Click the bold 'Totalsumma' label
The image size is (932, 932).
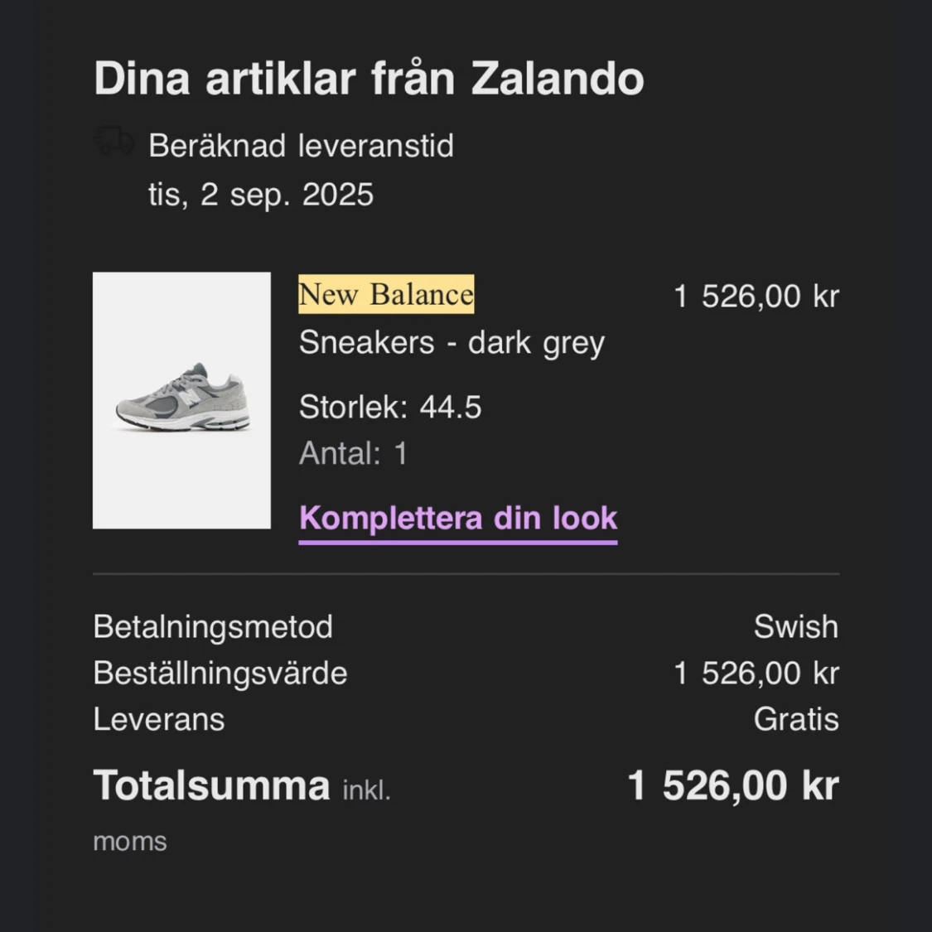pos(212,785)
